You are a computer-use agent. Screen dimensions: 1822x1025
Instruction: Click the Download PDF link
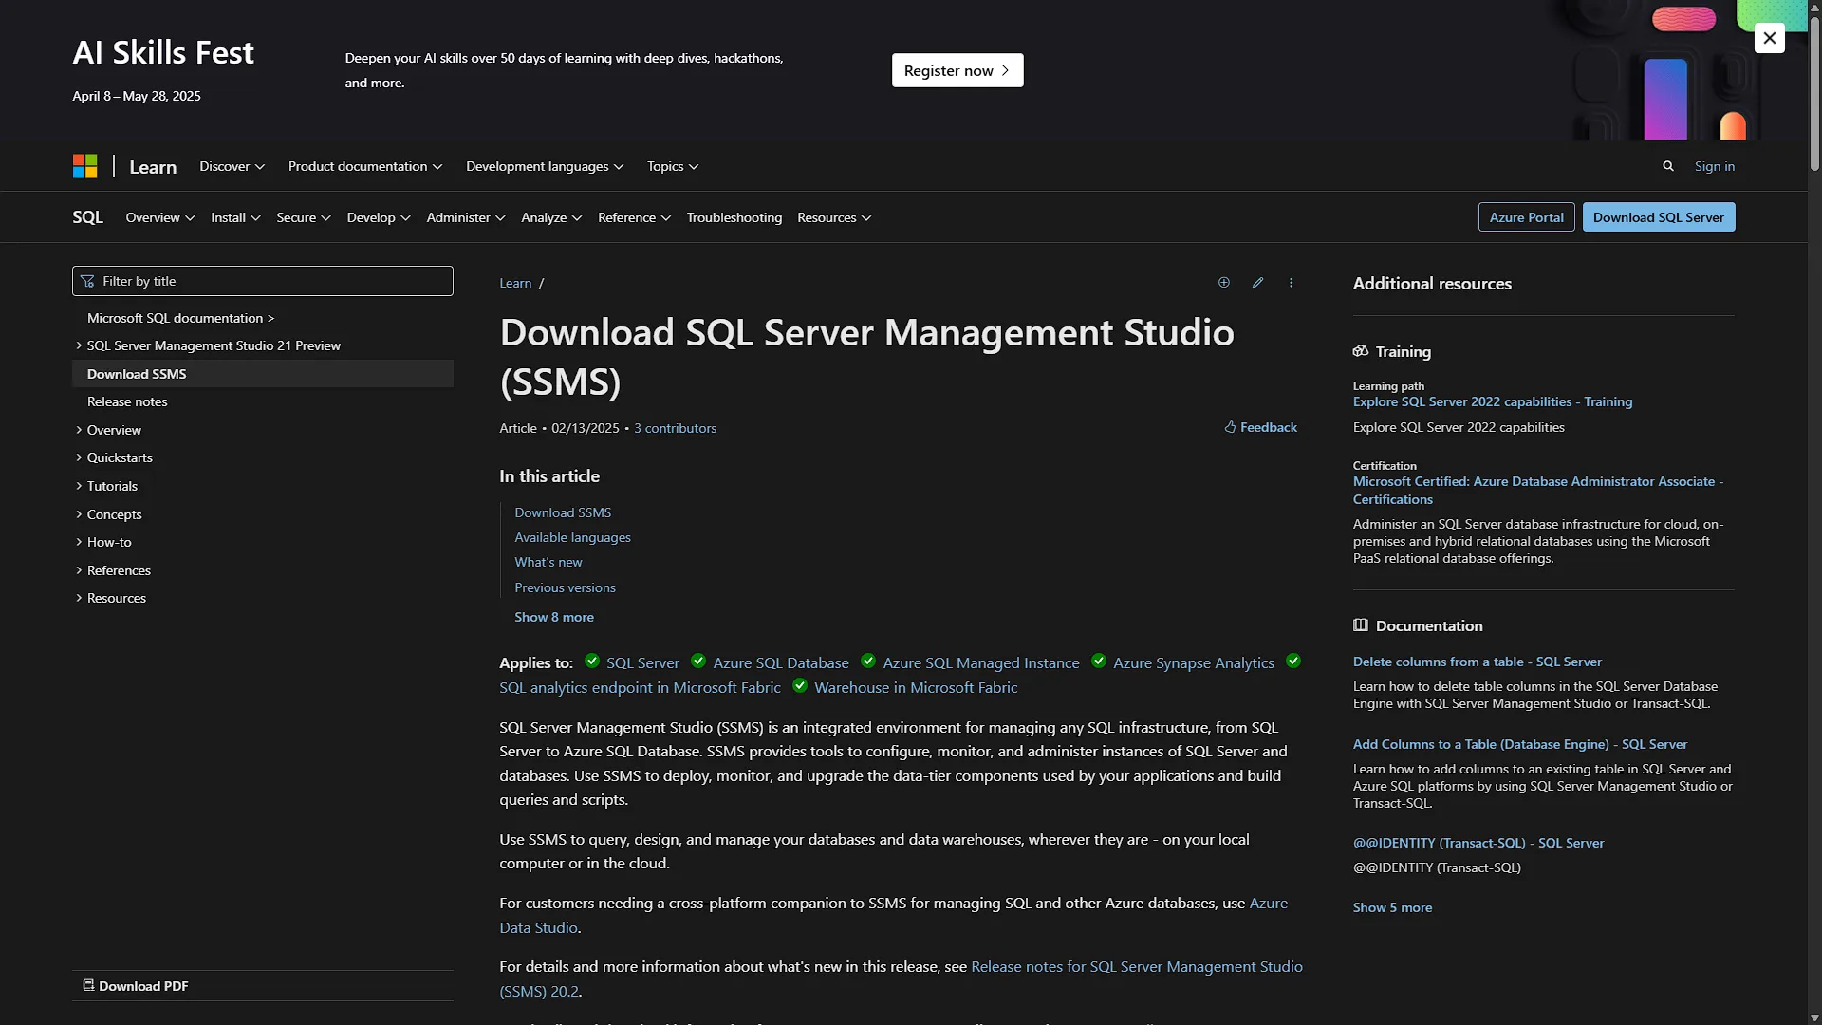[x=136, y=986]
